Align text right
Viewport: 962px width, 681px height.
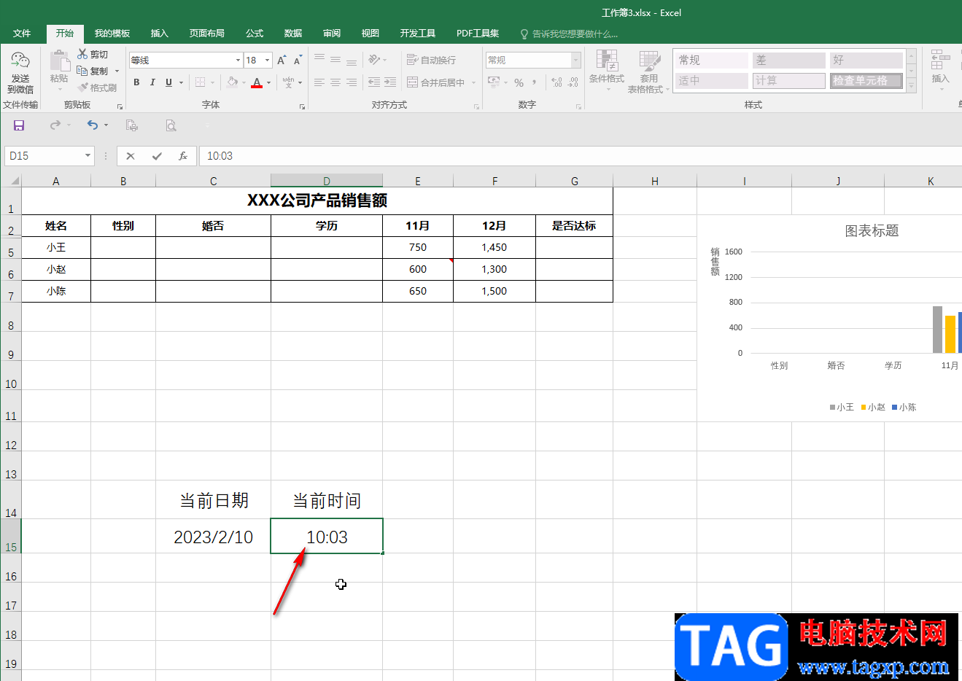(x=352, y=82)
